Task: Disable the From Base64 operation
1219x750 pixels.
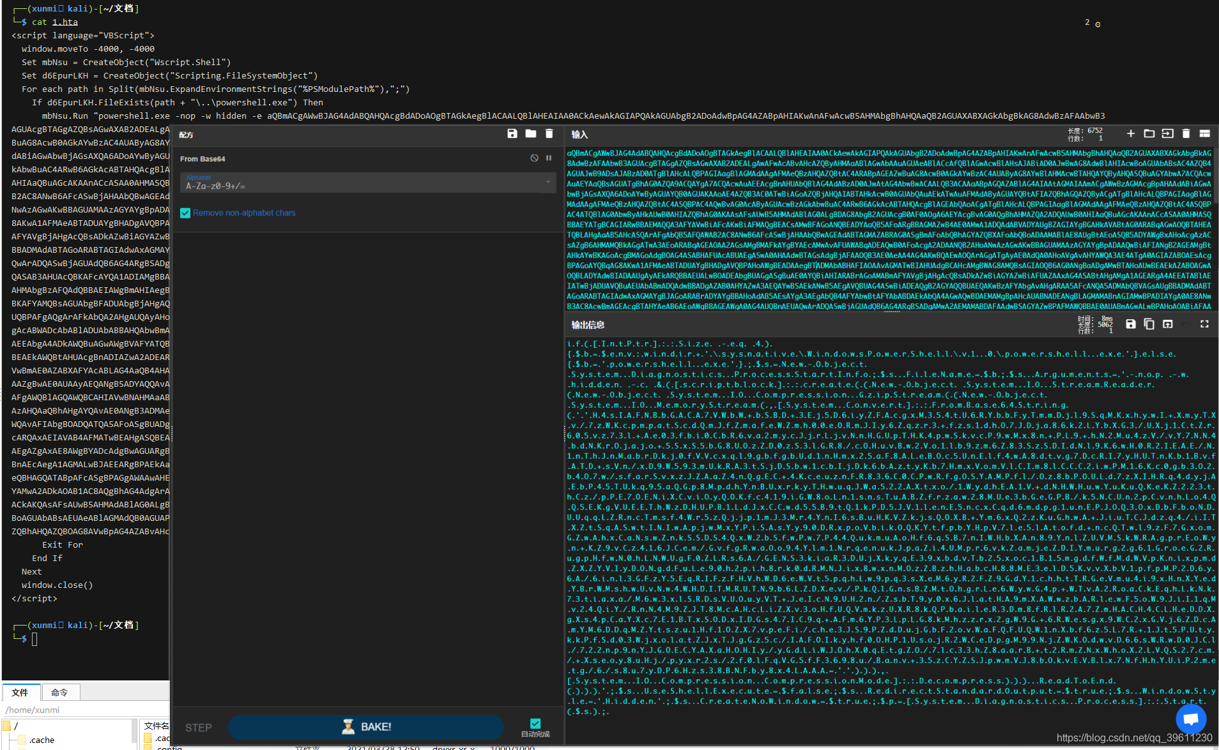Action: pyautogui.click(x=534, y=158)
